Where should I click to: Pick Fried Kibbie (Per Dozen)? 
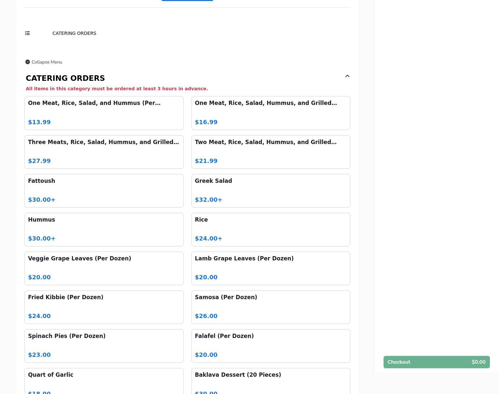(x=104, y=307)
